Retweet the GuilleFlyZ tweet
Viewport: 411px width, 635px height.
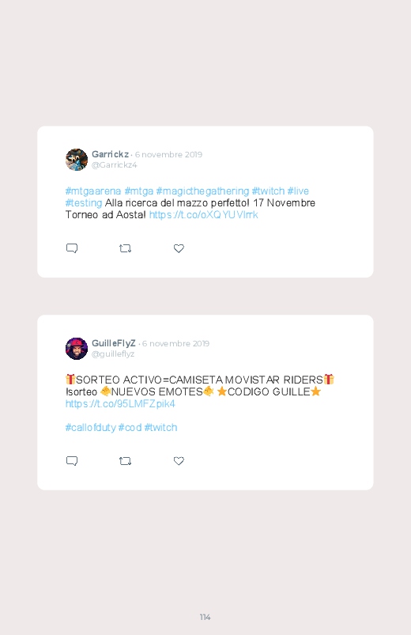tap(125, 461)
